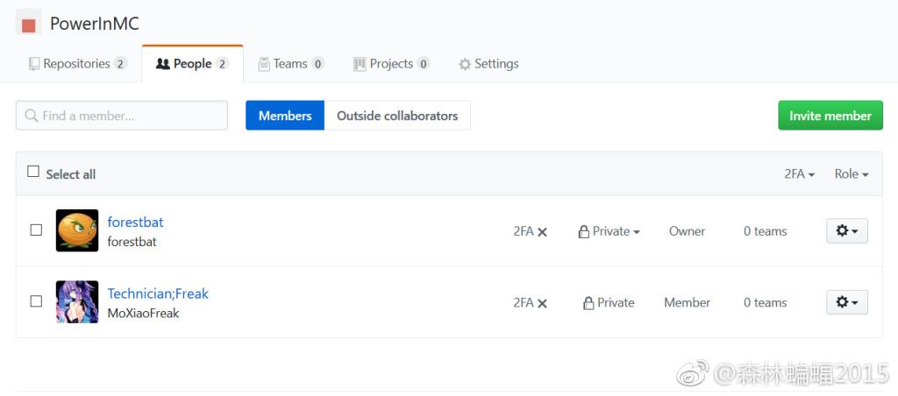The height and width of the screenshot is (396, 898).
Task: Check the box next to forestbat
Action: click(x=36, y=230)
